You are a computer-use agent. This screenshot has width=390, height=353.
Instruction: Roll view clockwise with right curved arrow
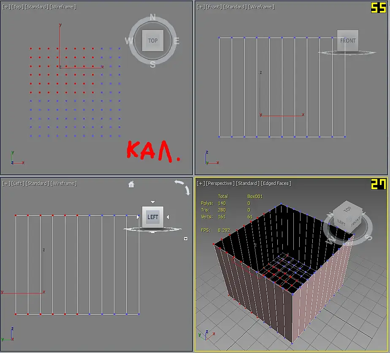tap(187, 190)
